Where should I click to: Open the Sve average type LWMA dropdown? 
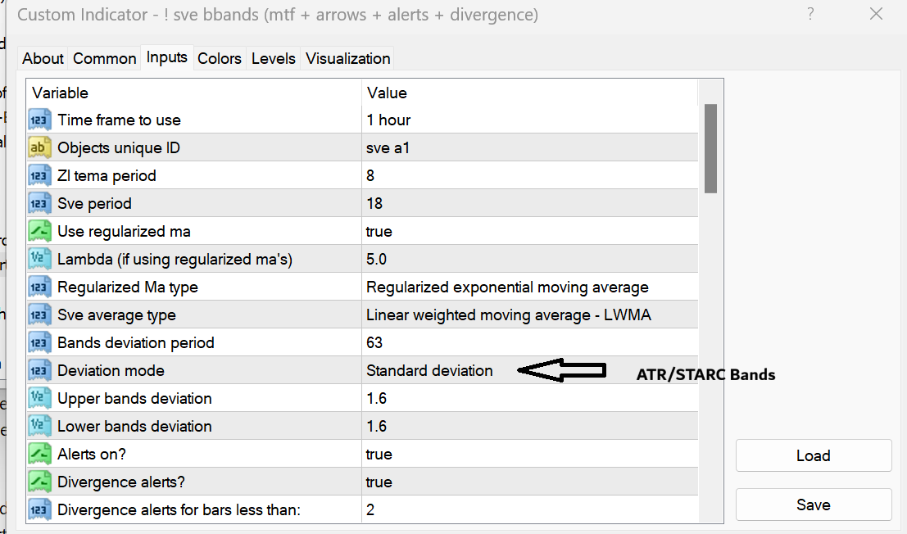pyautogui.click(x=508, y=315)
